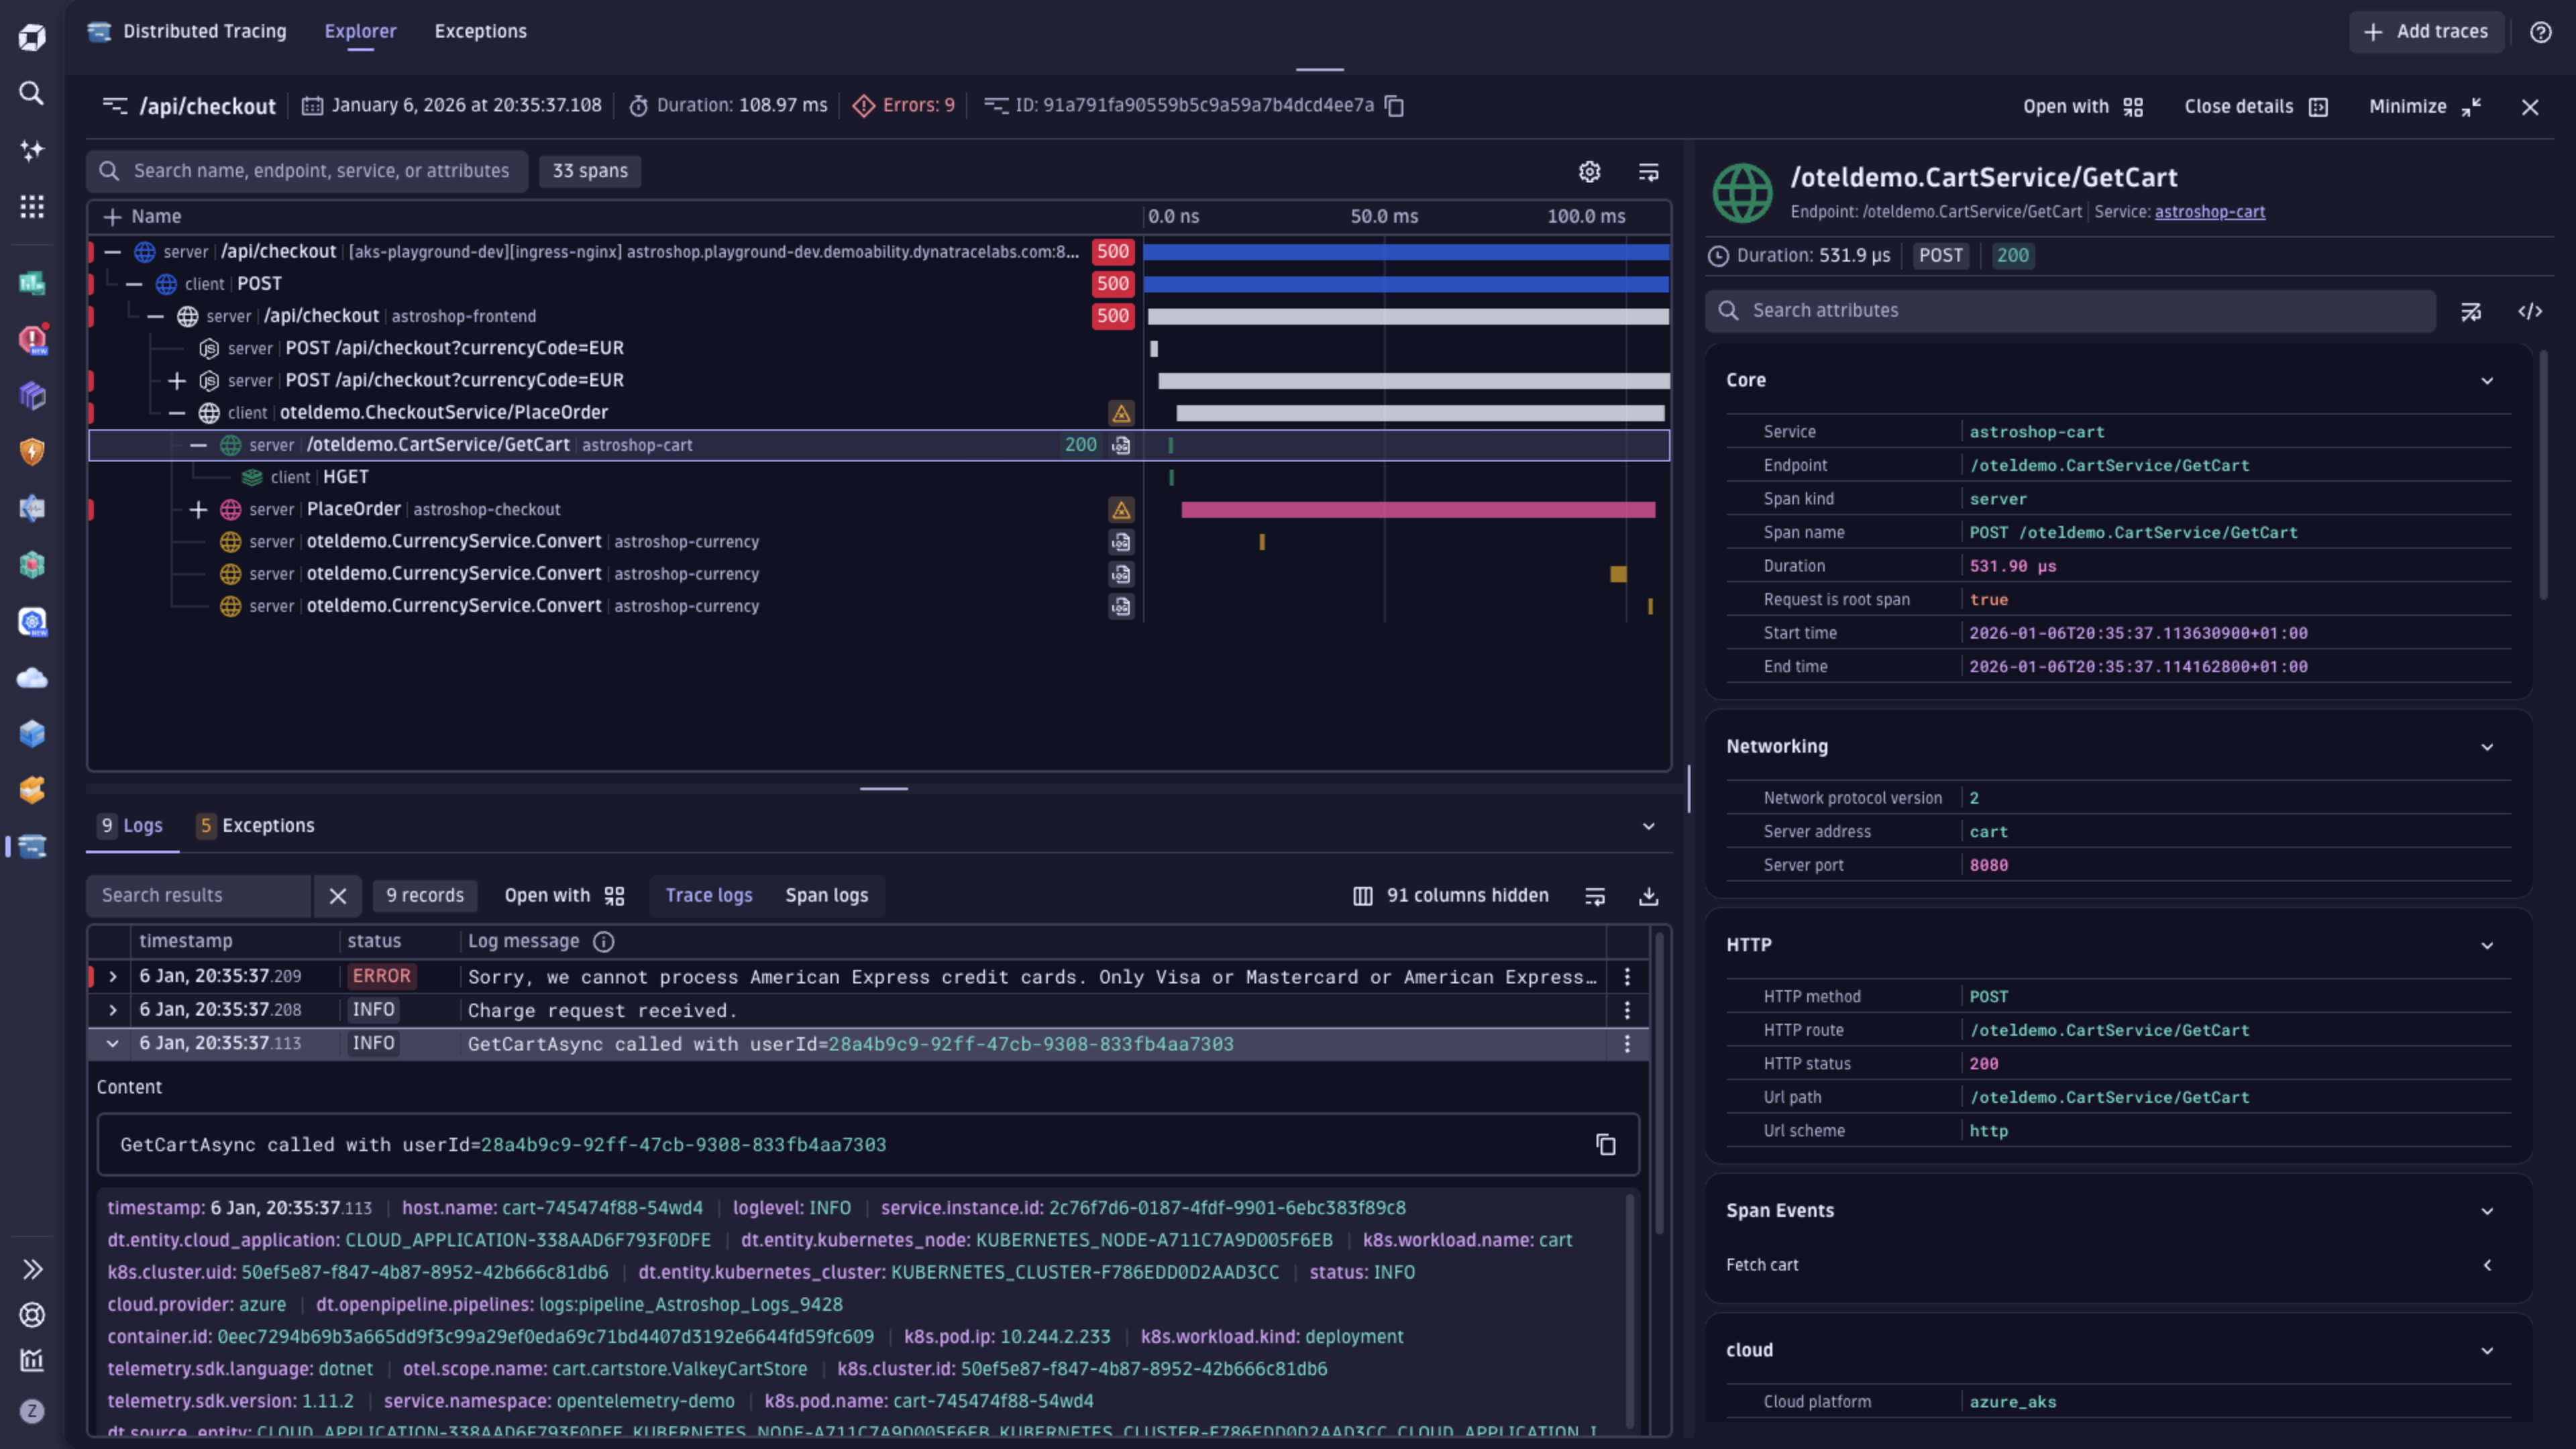2576x1449 pixels.
Task: Click the help question-mark icon top right
Action: coord(2541,31)
